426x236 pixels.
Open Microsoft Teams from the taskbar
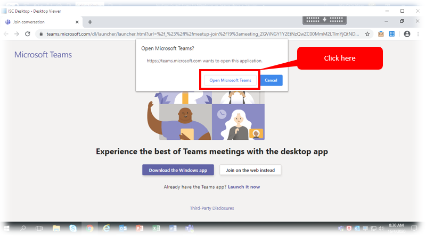189,228
